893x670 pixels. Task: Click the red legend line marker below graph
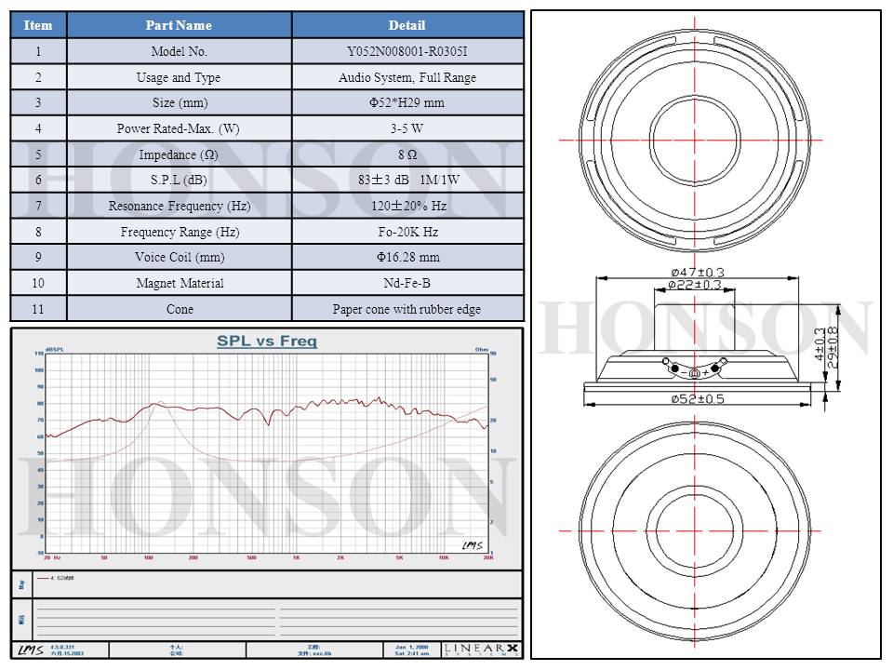point(42,578)
